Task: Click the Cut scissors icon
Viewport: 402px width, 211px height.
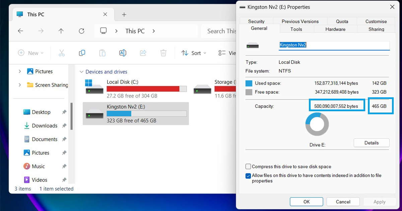Action: click(62, 53)
